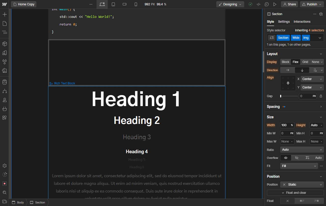The image size is (326, 206).
Task: Open the comments bubble icon
Action: pyautogui.click(x=267, y=4)
